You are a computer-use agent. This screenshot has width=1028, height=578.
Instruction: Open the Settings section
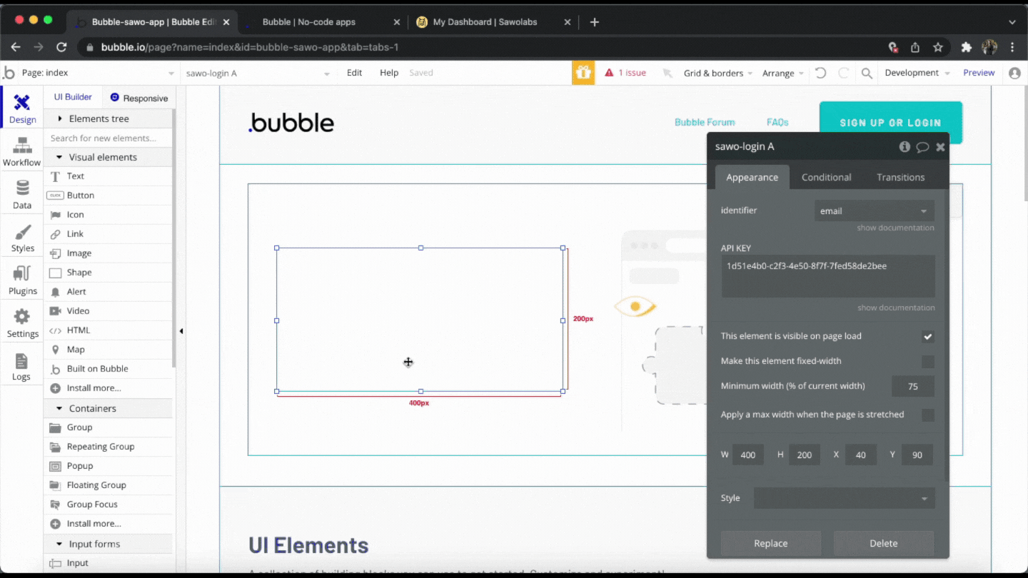point(22,323)
